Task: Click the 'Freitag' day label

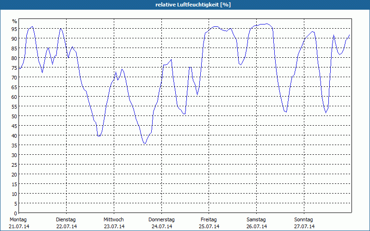Action: tap(209, 220)
